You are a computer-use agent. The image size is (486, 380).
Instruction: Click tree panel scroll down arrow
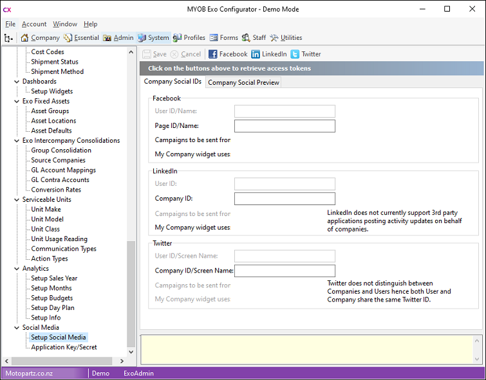coord(131,352)
